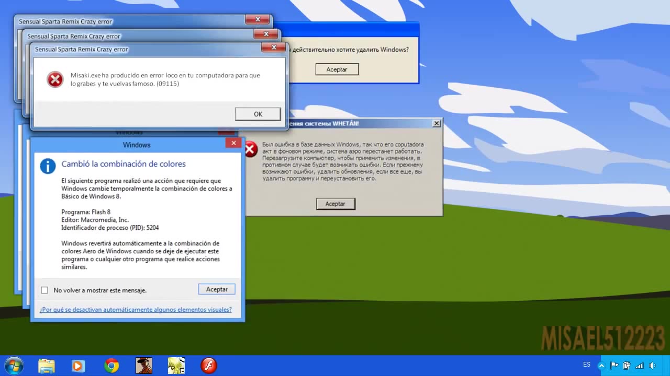Click the battery power plug tray icon
This screenshot has height=376, width=670.
627,366
